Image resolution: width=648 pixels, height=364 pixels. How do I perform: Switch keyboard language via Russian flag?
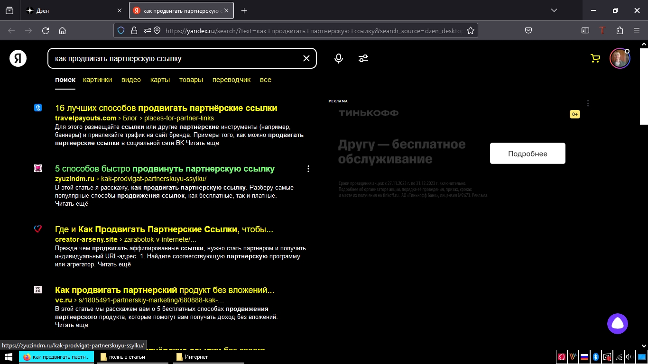[584, 357]
